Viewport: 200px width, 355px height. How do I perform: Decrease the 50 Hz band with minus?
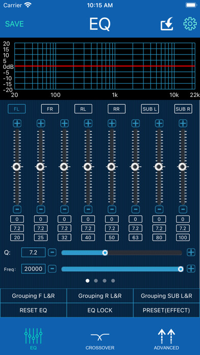(112, 210)
